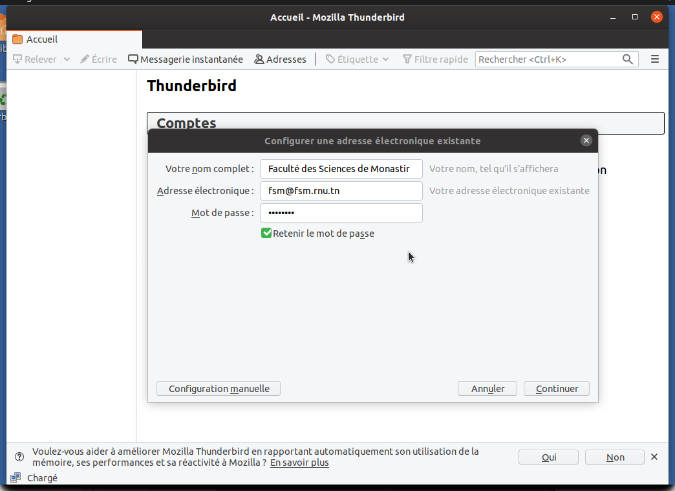
Task: Open the Adresses address book
Action: [280, 60]
